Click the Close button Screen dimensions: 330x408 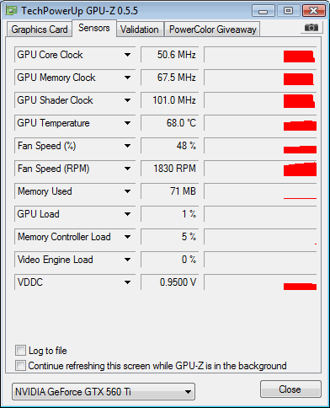tap(290, 389)
